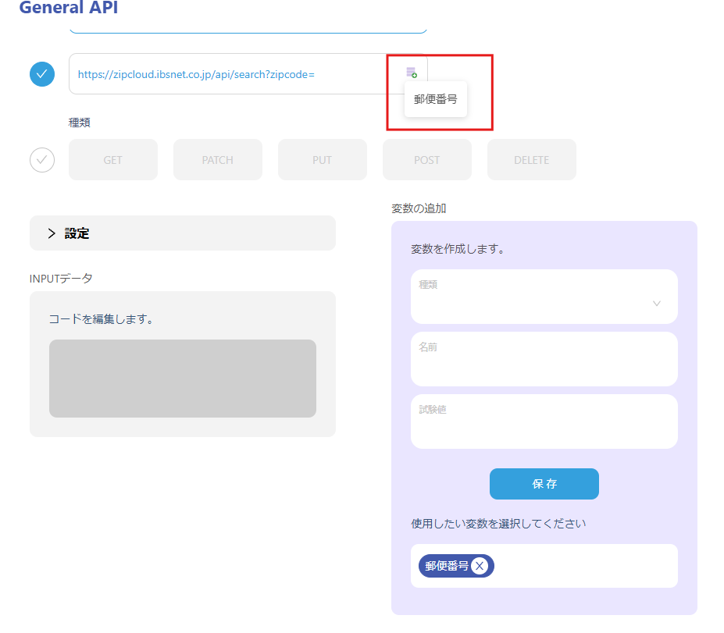Choose the GET method

coord(113,160)
